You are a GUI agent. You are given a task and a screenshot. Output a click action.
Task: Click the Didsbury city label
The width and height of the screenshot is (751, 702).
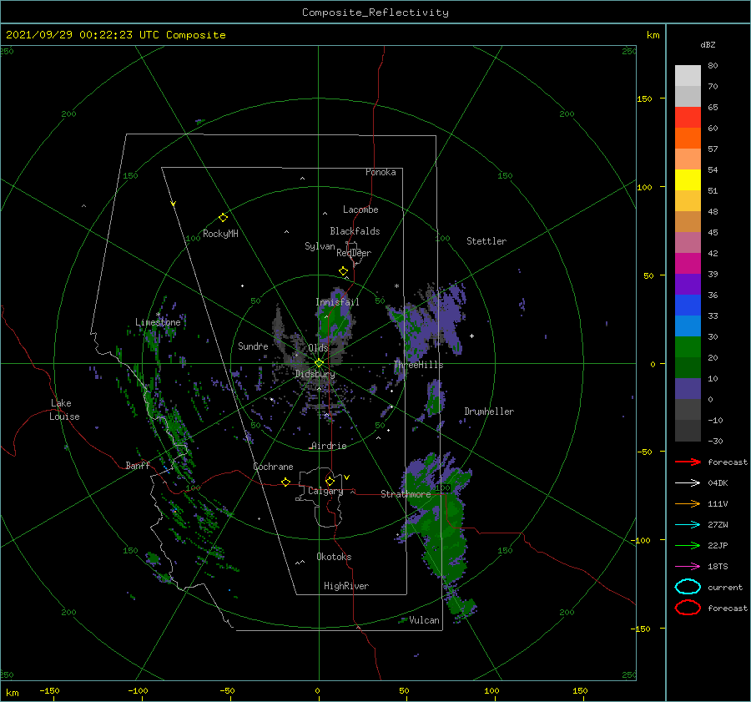[x=315, y=374]
